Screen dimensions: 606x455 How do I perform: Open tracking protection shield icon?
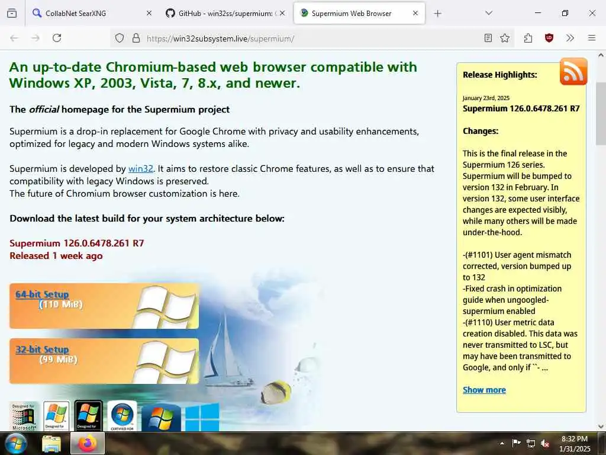[120, 38]
